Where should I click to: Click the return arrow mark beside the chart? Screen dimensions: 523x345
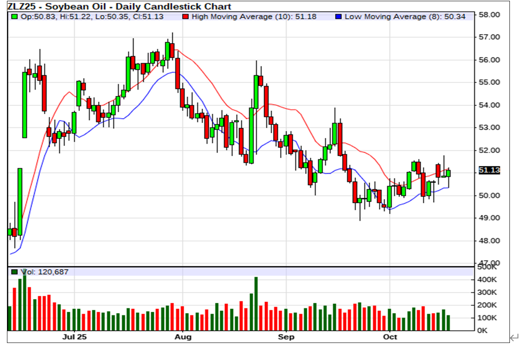(514, 337)
